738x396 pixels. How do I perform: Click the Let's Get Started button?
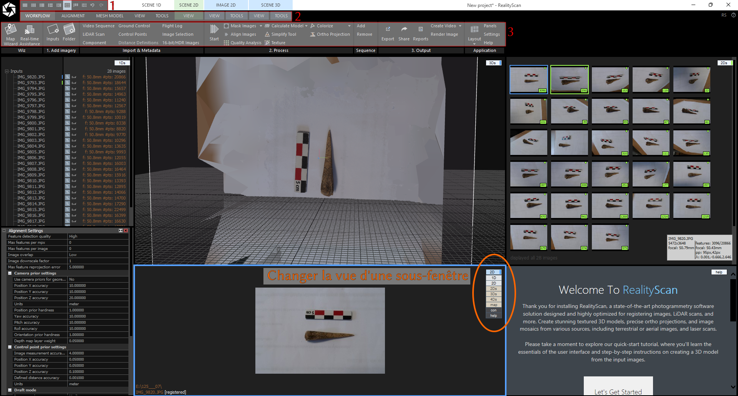point(618,391)
